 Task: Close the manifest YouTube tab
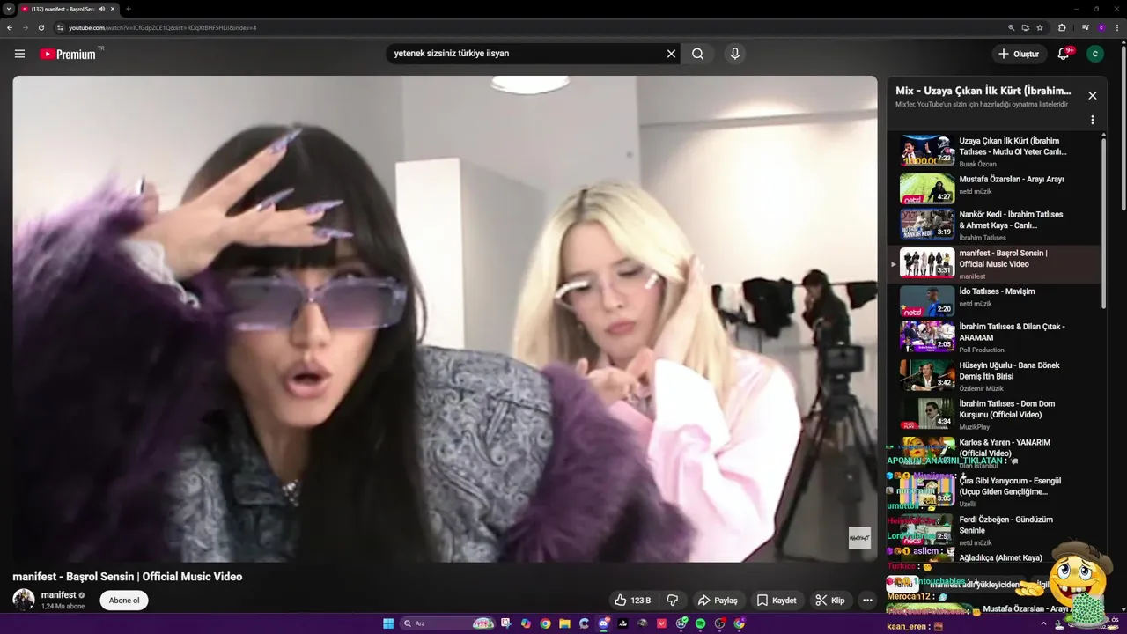(x=113, y=9)
